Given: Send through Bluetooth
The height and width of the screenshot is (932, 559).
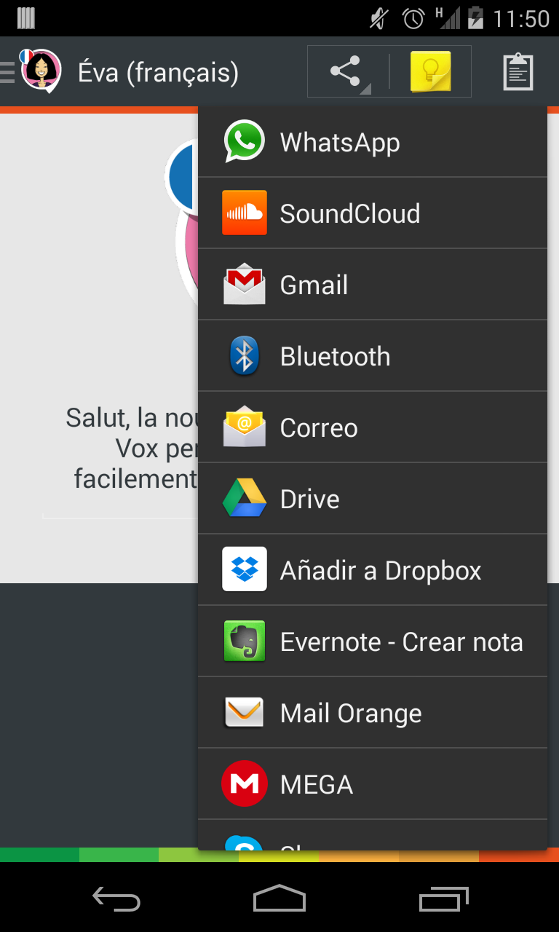Looking at the screenshot, I should click(373, 356).
